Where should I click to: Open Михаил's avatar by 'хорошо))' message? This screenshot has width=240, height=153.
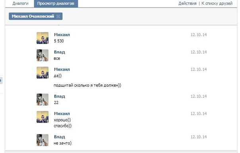[x=43, y=117]
